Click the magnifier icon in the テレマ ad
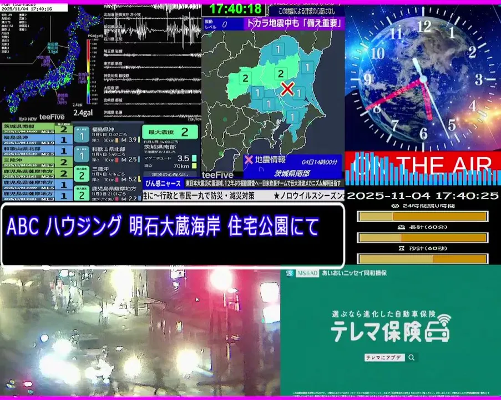The image size is (501, 400). (412, 357)
